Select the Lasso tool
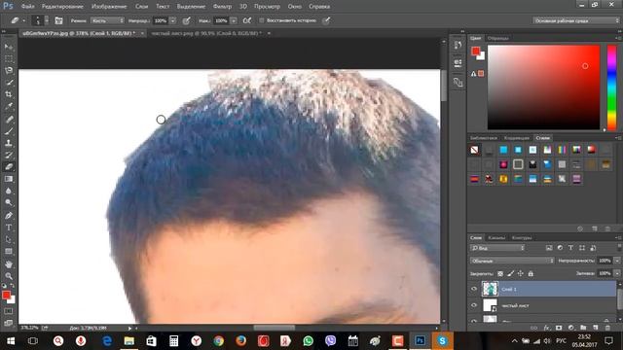 point(9,71)
